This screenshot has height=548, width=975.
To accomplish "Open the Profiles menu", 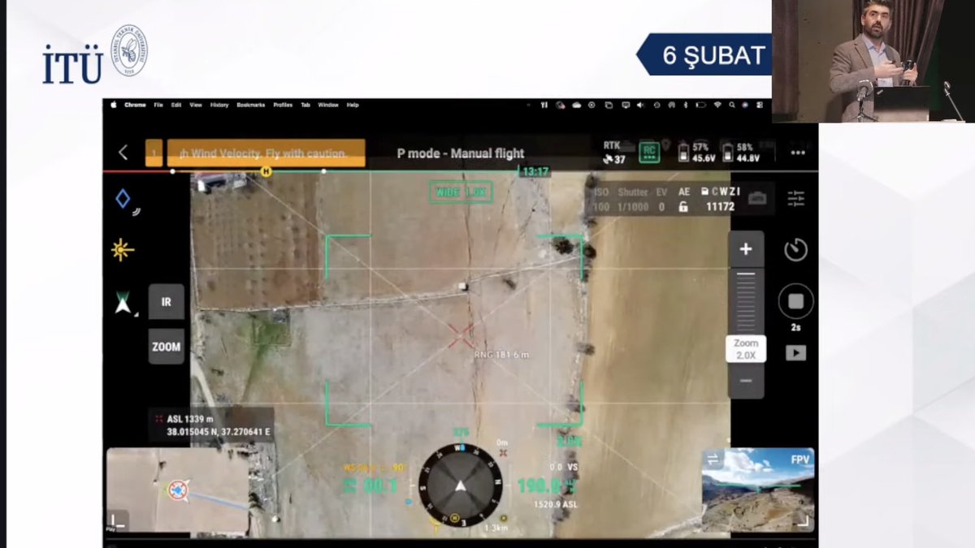I will point(283,105).
